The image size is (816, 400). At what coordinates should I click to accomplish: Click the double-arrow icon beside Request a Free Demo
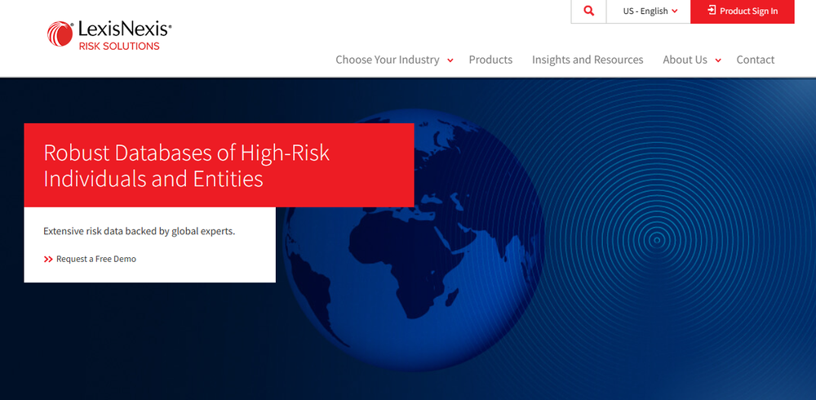48,260
